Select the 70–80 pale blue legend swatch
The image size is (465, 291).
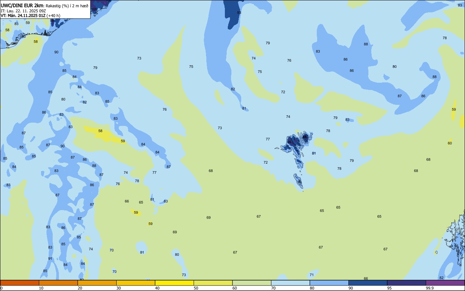coord(290,283)
